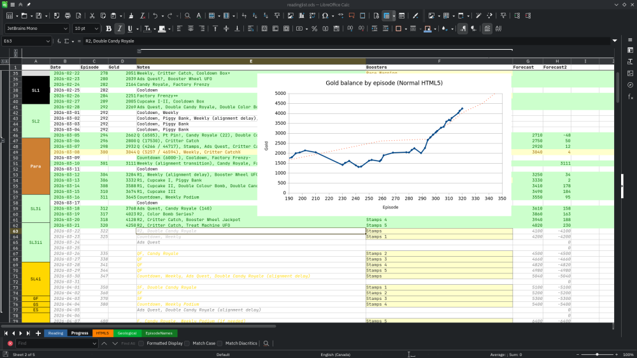637x358 pixels.
Task: Click the Insert Image icon
Action: click(290, 16)
